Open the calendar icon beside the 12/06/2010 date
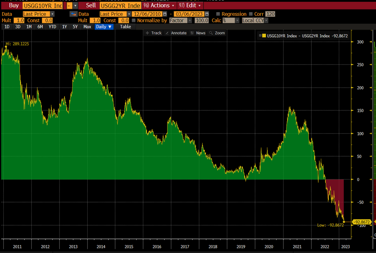 click(164, 14)
